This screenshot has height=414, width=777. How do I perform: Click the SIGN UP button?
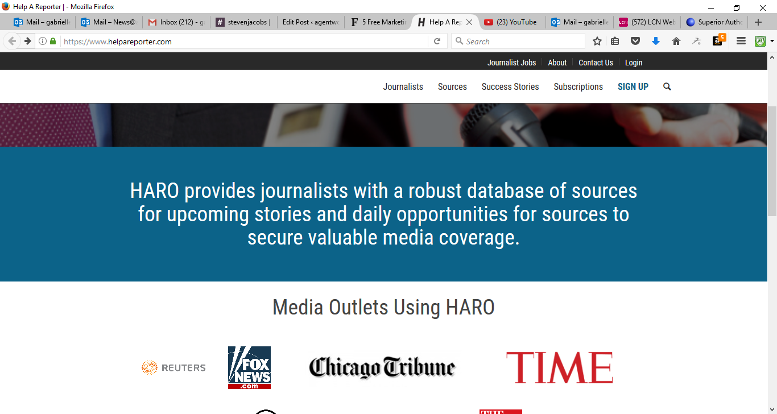(x=633, y=86)
